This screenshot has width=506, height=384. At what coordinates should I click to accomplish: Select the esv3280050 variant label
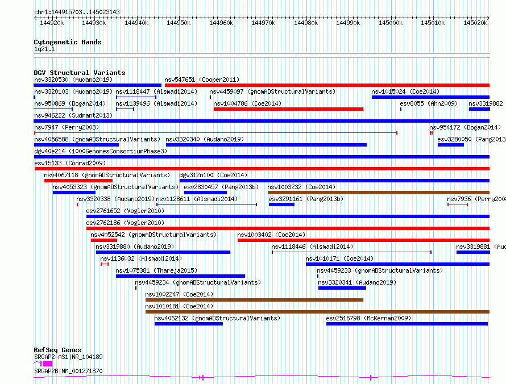(471, 139)
